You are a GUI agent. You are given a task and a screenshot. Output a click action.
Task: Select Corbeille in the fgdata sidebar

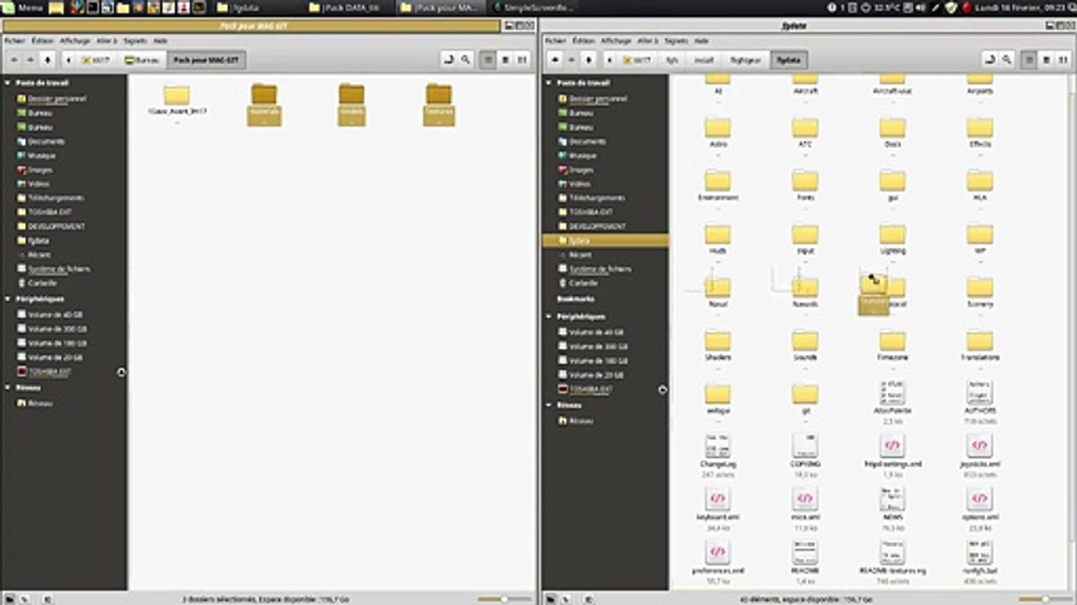(583, 283)
